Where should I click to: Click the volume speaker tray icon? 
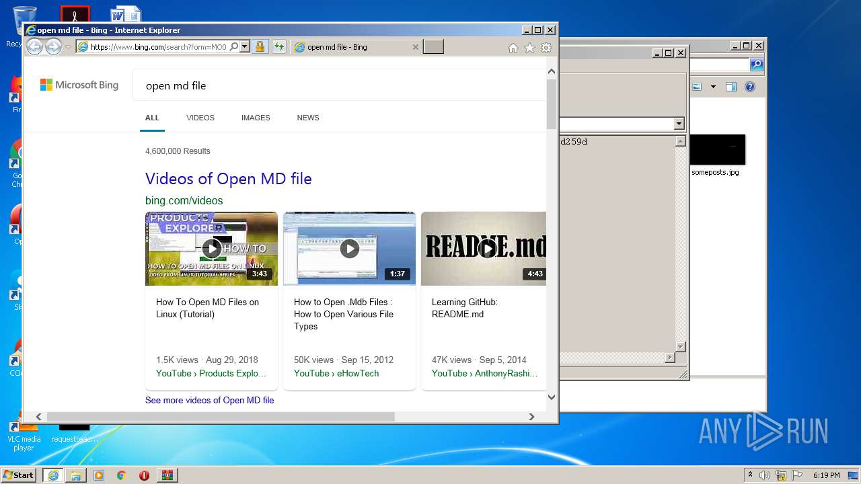point(765,475)
